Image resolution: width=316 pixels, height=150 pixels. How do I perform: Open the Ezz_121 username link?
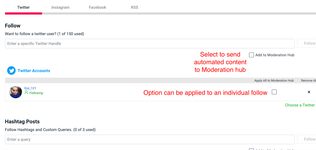point(30,88)
